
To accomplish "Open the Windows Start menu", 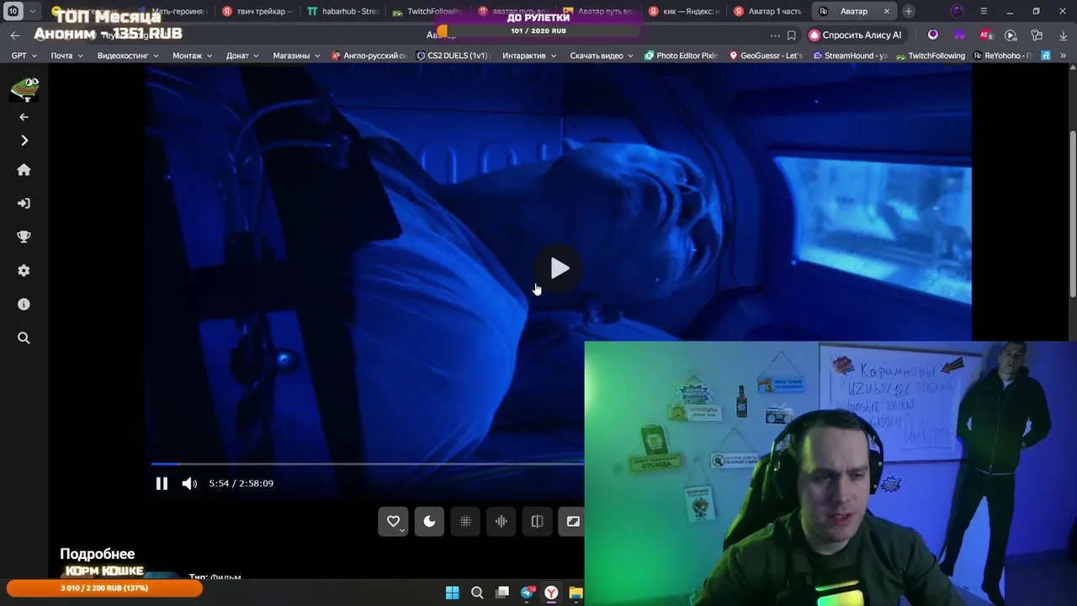I will 452,593.
